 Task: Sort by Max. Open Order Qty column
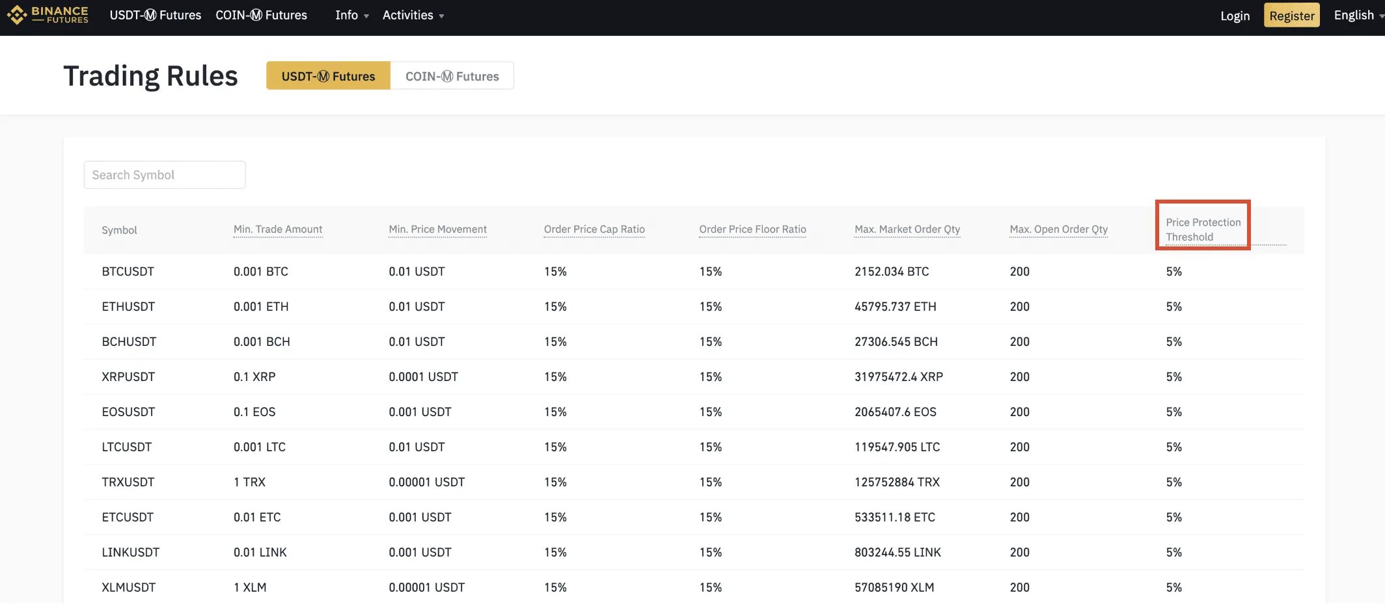click(x=1058, y=229)
